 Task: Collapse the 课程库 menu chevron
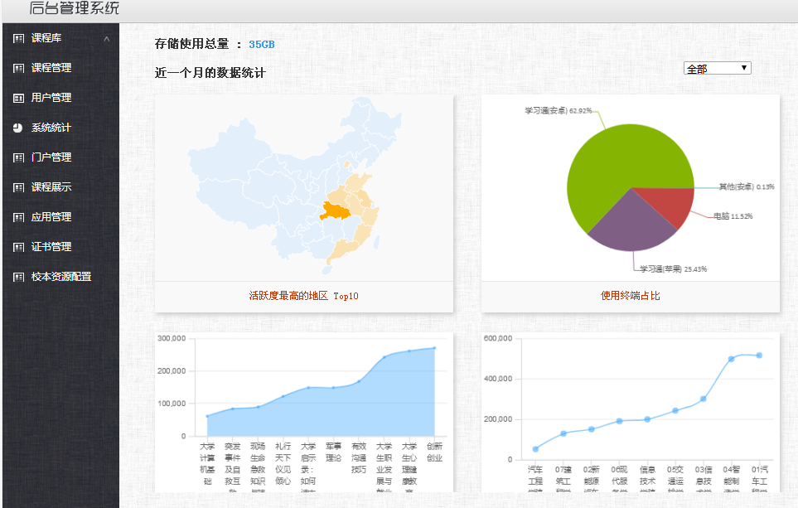(x=107, y=39)
